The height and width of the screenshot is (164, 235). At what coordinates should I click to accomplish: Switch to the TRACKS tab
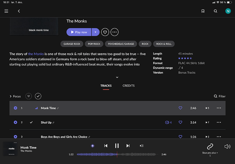pos(106,86)
